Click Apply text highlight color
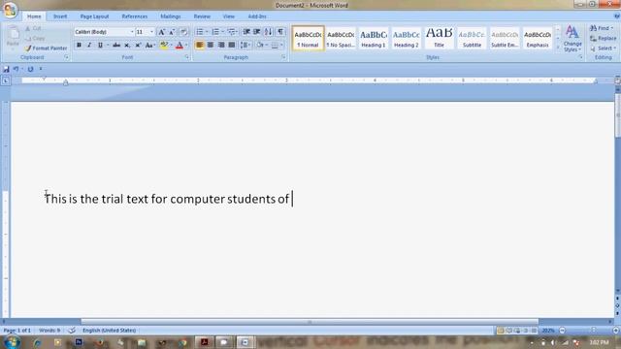This screenshot has height=349, width=621. pyautogui.click(x=164, y=46)
